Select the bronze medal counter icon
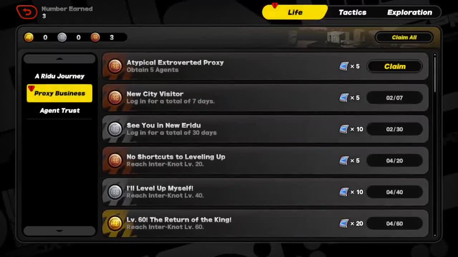Screen dimensions: 458x257 click(95, 37)
